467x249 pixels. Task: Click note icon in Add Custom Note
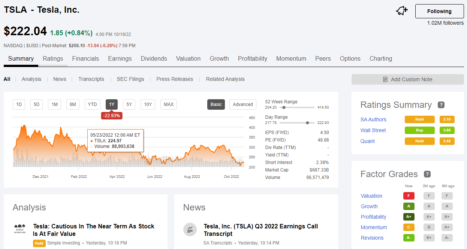click(x=385, y=79)
